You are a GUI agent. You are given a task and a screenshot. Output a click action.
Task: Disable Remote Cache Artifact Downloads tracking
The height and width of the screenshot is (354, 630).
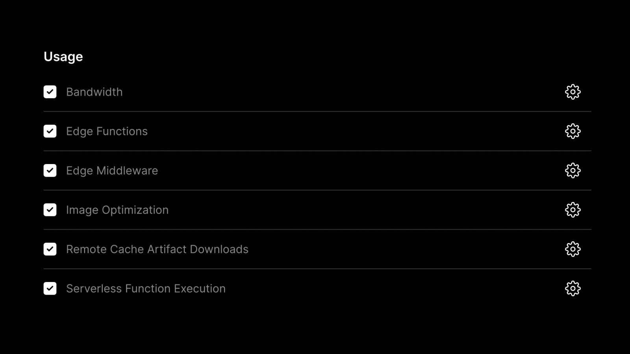[x=50, y=249]
